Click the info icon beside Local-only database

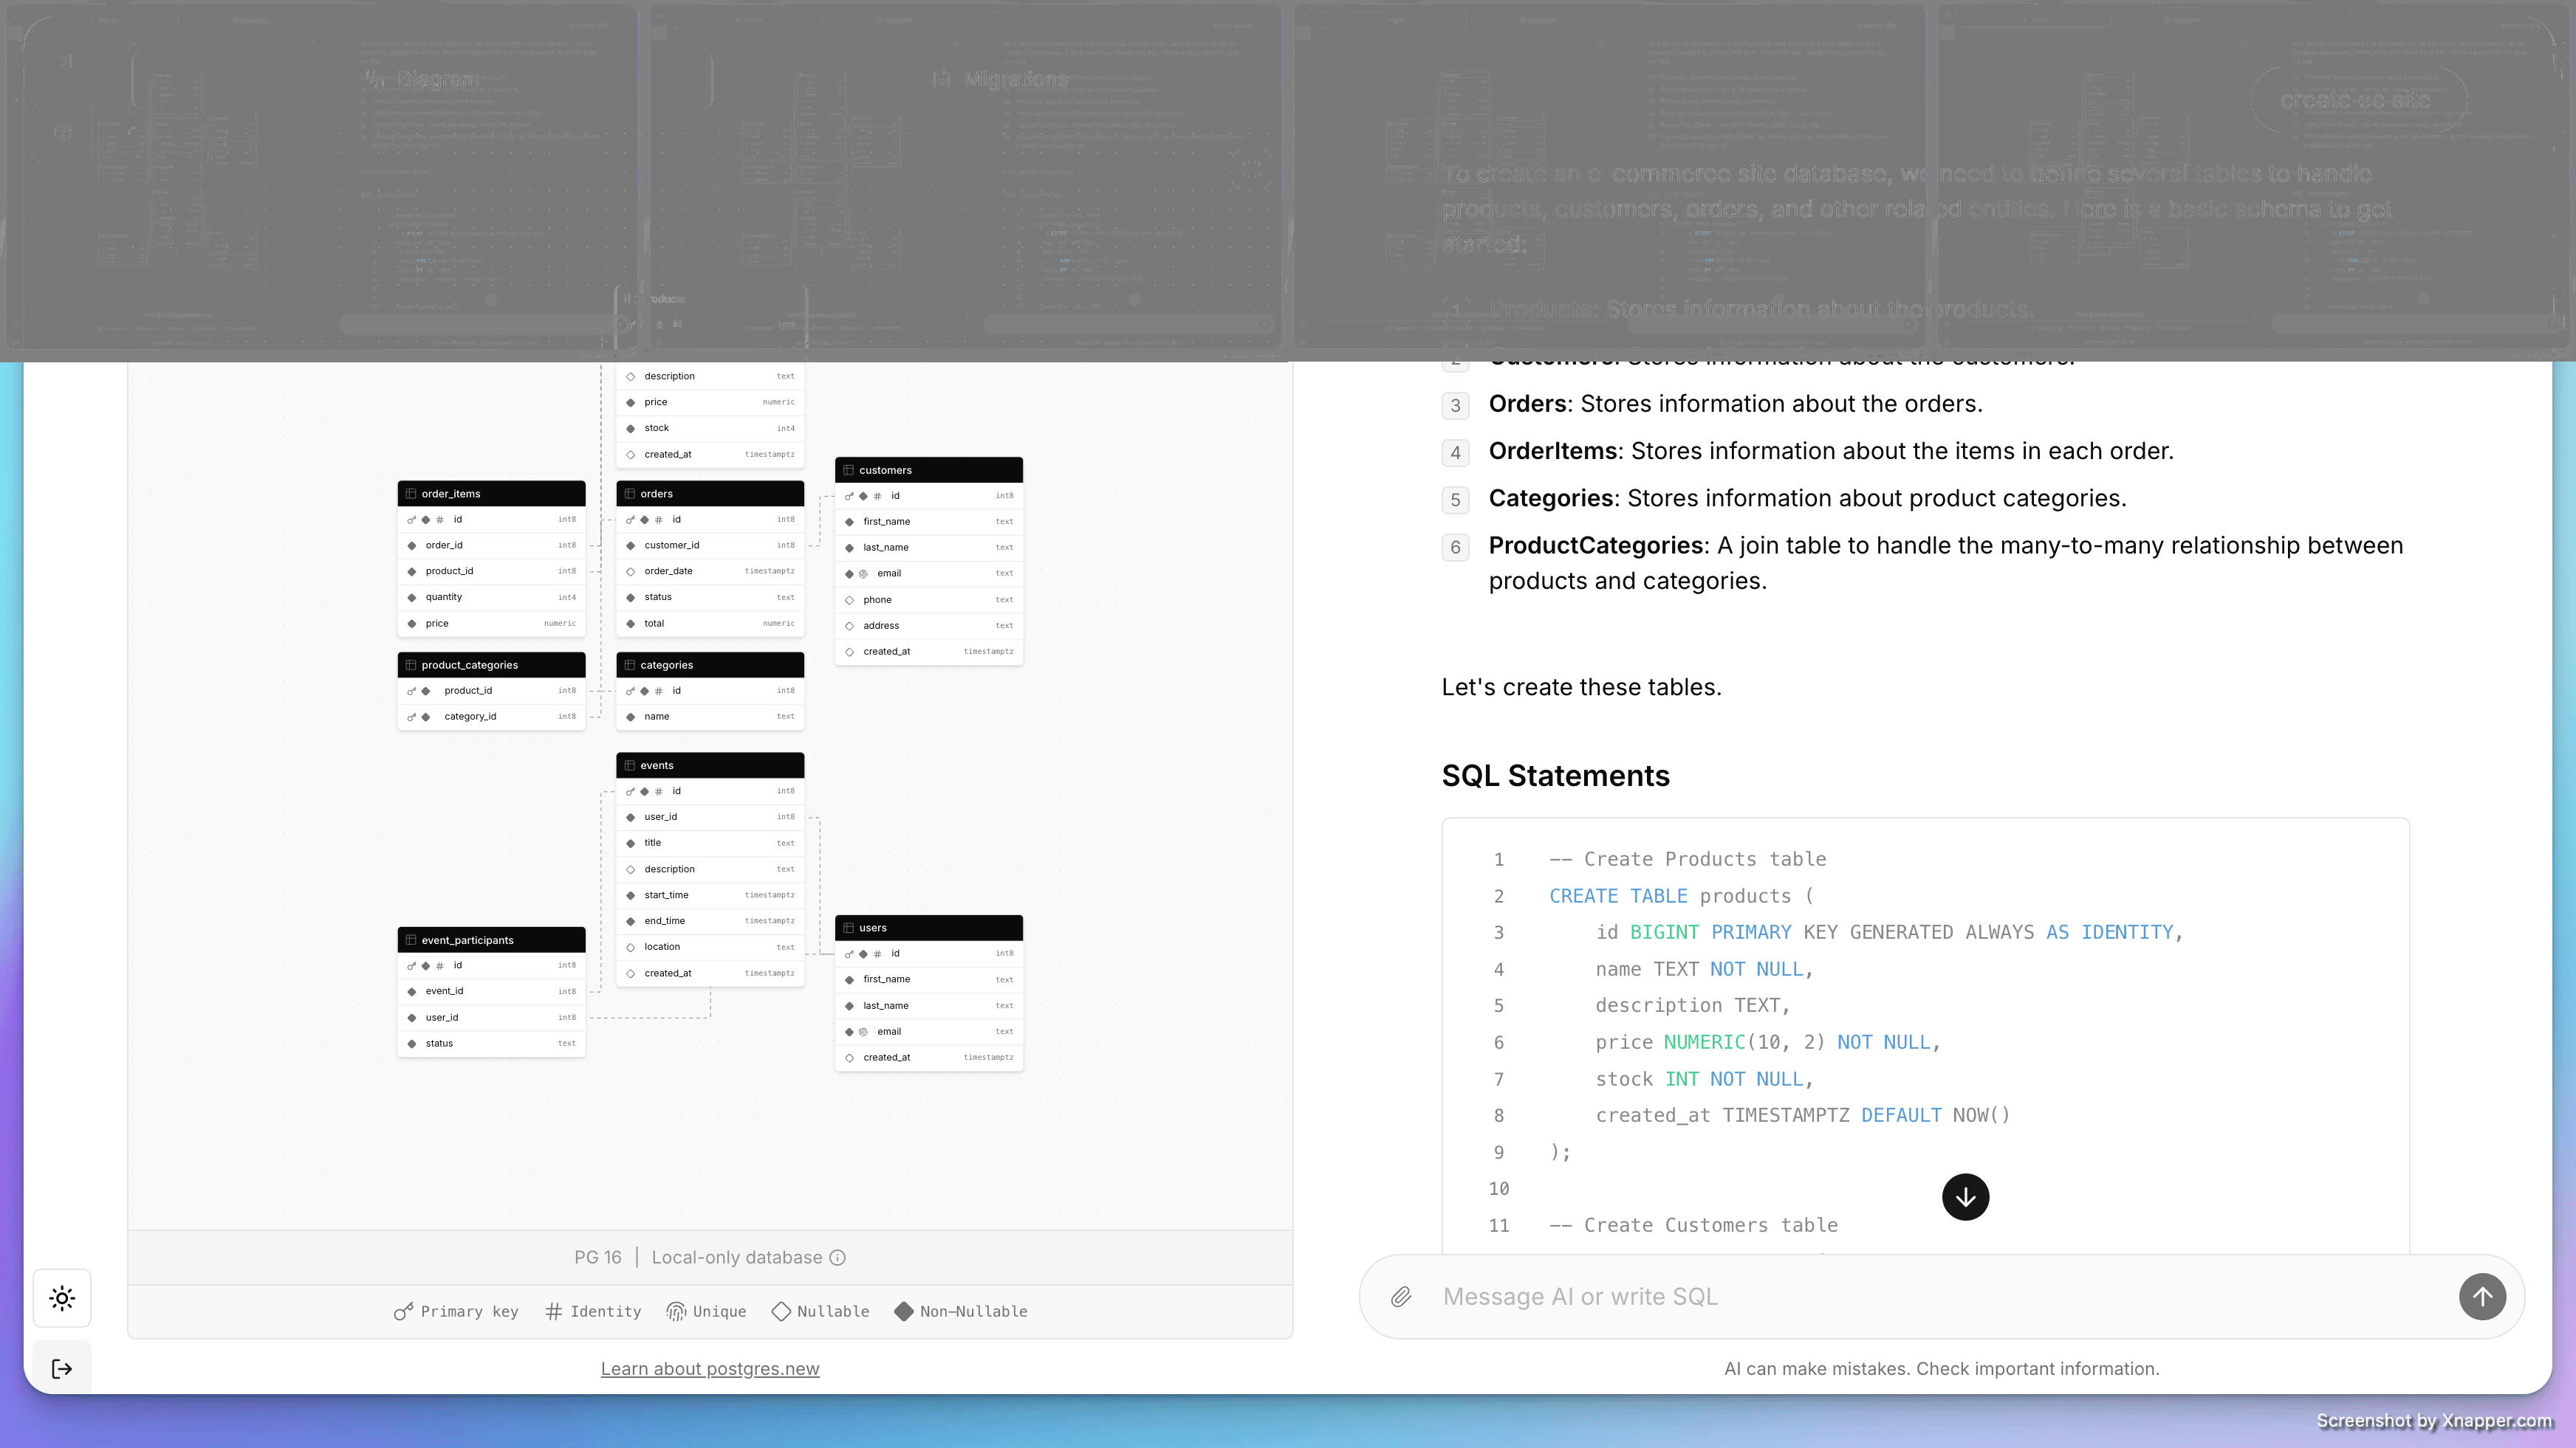pyautogui.click(x=838, y=1257)
